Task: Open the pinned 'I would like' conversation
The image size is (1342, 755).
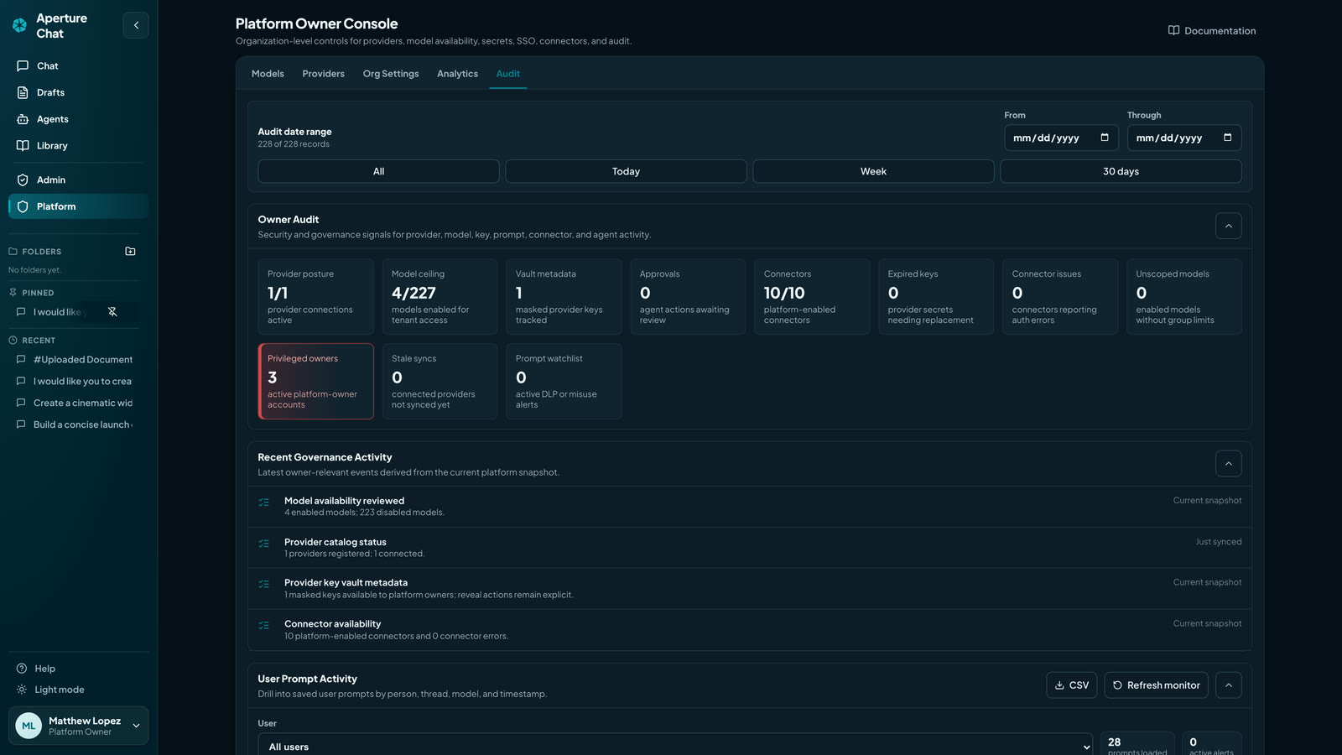Action: point(57,312)
